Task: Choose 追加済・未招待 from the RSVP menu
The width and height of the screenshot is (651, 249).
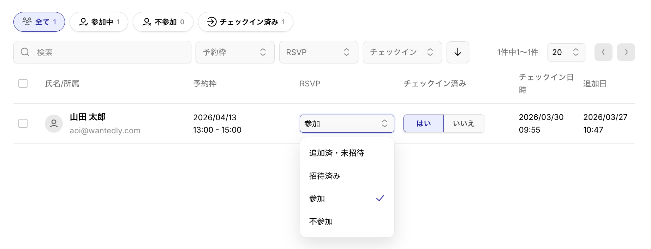Action: point(336,153)
